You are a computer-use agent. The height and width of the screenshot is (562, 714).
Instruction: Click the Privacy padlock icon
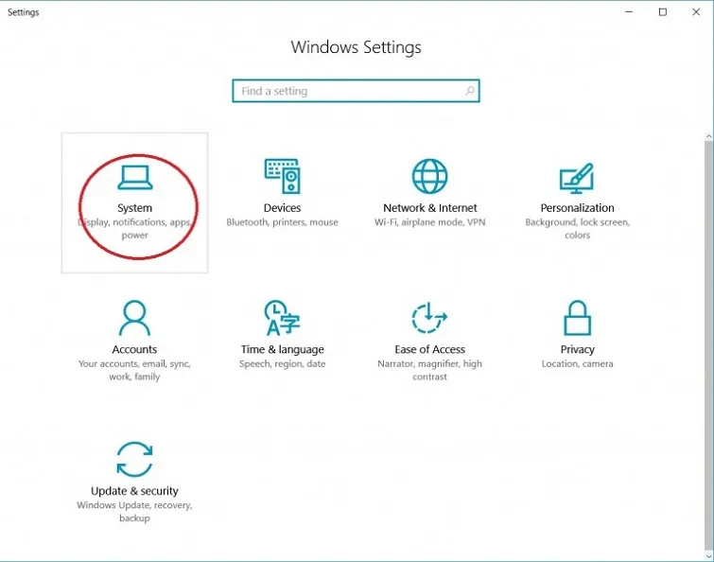click(577, 318)
